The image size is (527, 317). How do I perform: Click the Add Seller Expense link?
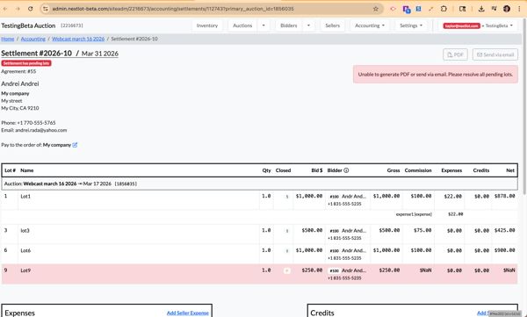pos(188,313)
